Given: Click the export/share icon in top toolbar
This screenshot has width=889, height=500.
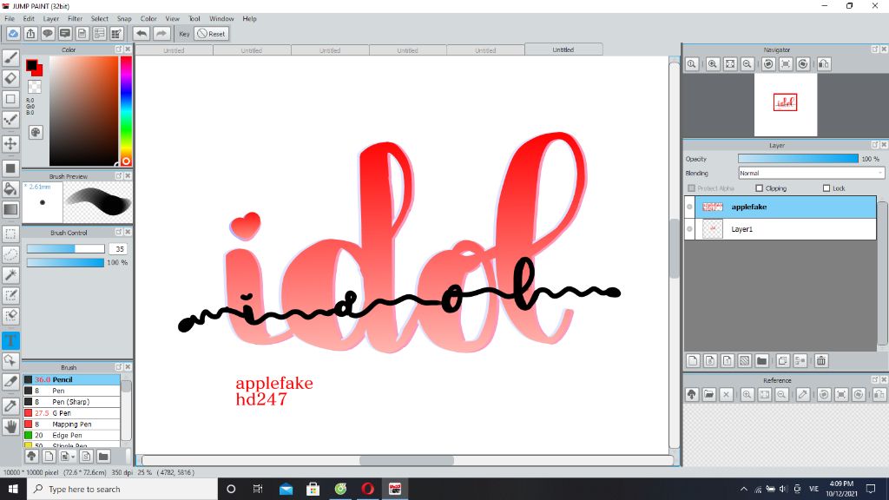Looking at the screenshot, I should pyautogui.click(x=30, y=34).
